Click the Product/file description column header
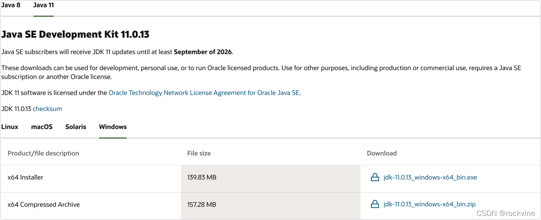This screenshot has height=220, width=541. pyautogui.click(x=43, y=153)
